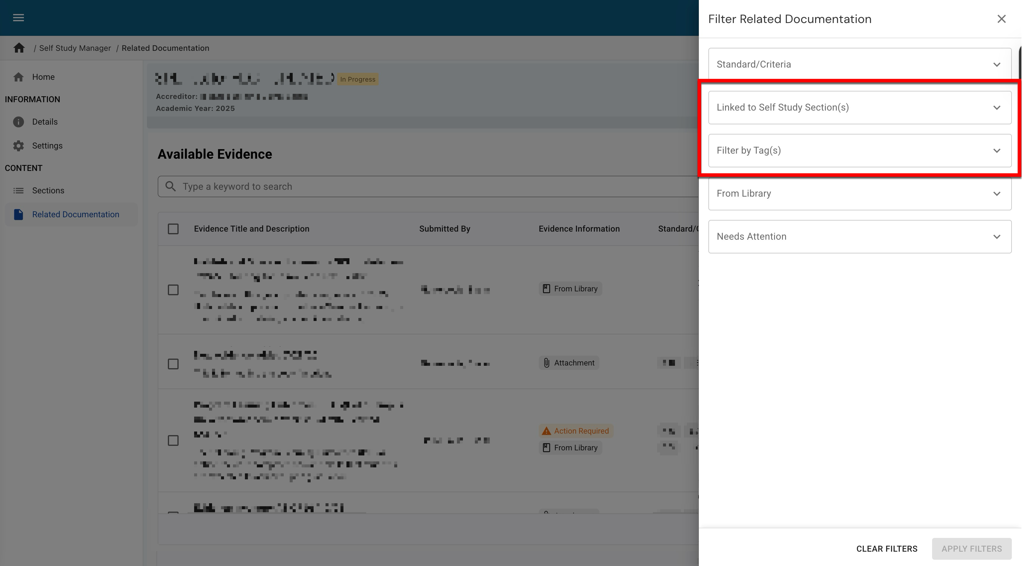1022x566 pixels.
Task: Click the search magnifier icon
Action: tap(171, 186)
